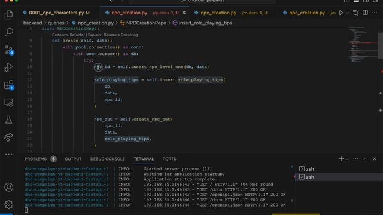Open the Live Share arrow view

tap(9, 137)
